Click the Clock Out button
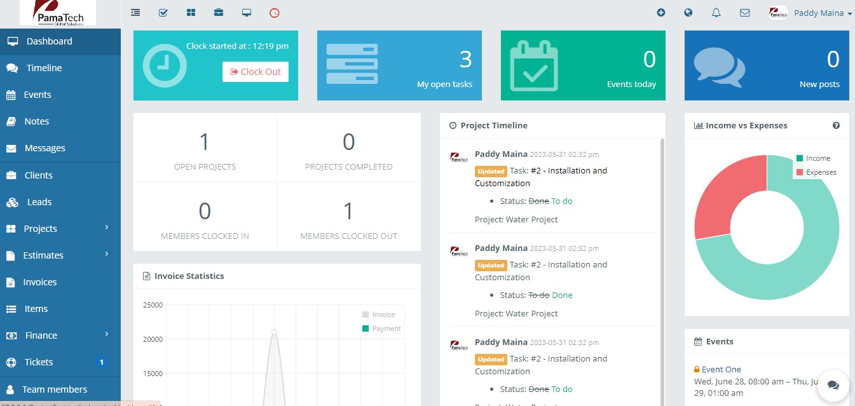 pos(256,72)
